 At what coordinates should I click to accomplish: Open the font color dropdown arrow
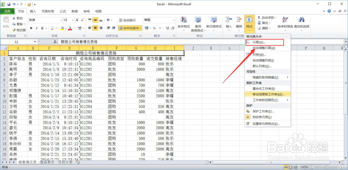pos(74,28)
